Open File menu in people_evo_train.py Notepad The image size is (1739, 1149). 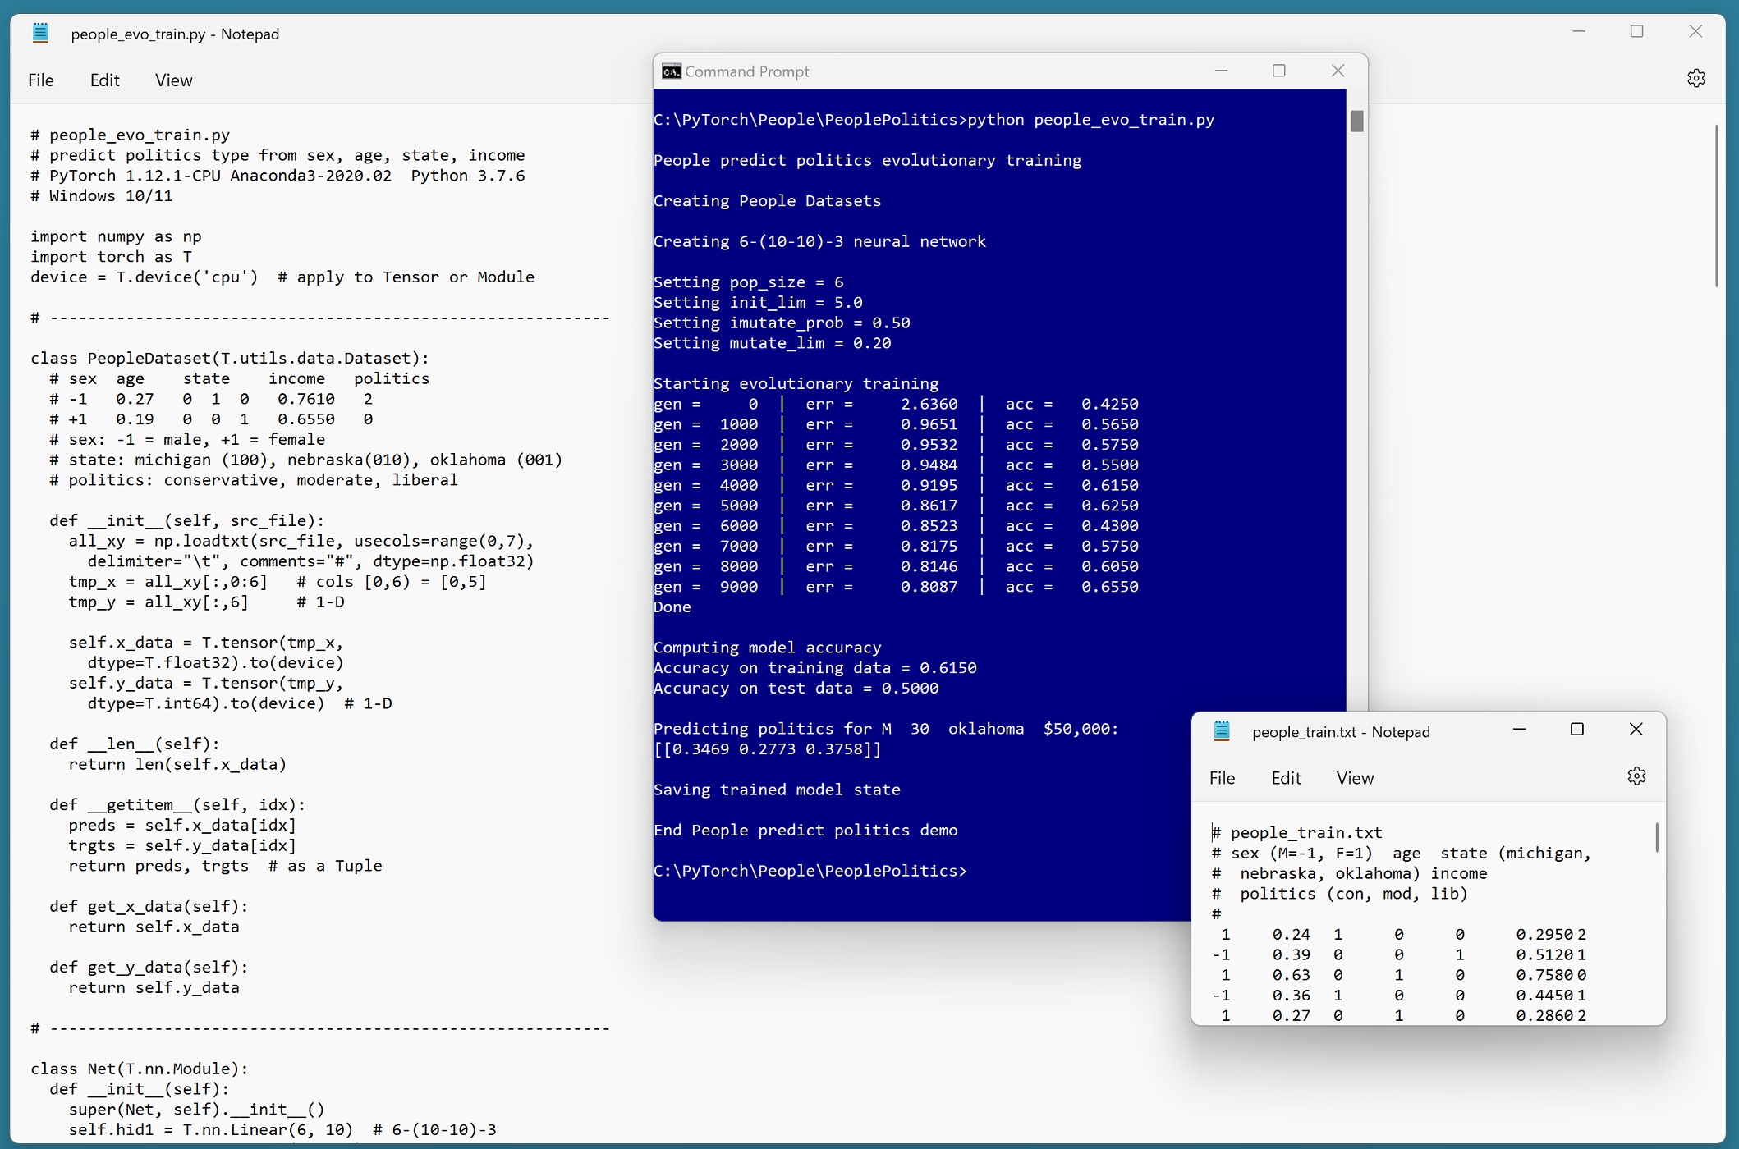click(x=40, y=80)
